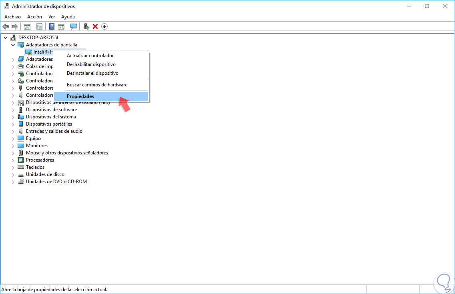The image size is (455, 294).
Task: Minimize the Administrador de dispositivos window
Action: click(x=409, y=6)
